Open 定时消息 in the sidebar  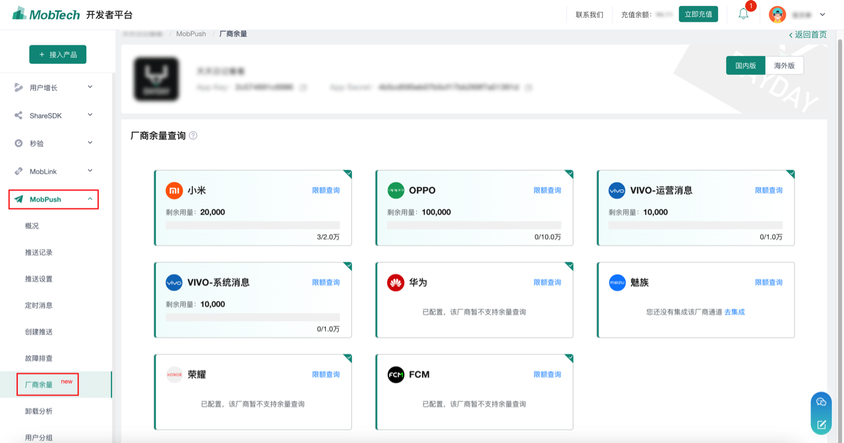(39, 305)
